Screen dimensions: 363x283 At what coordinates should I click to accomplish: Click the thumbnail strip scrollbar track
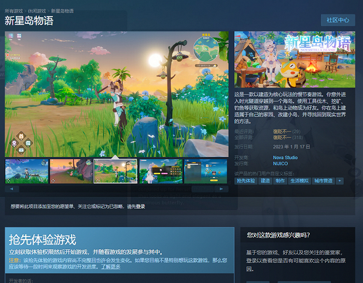(117, 189)
